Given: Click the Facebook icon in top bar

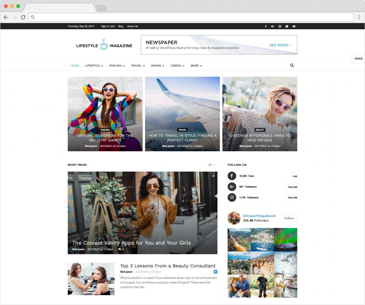Looking at the screenshot, I should [266, 26].
